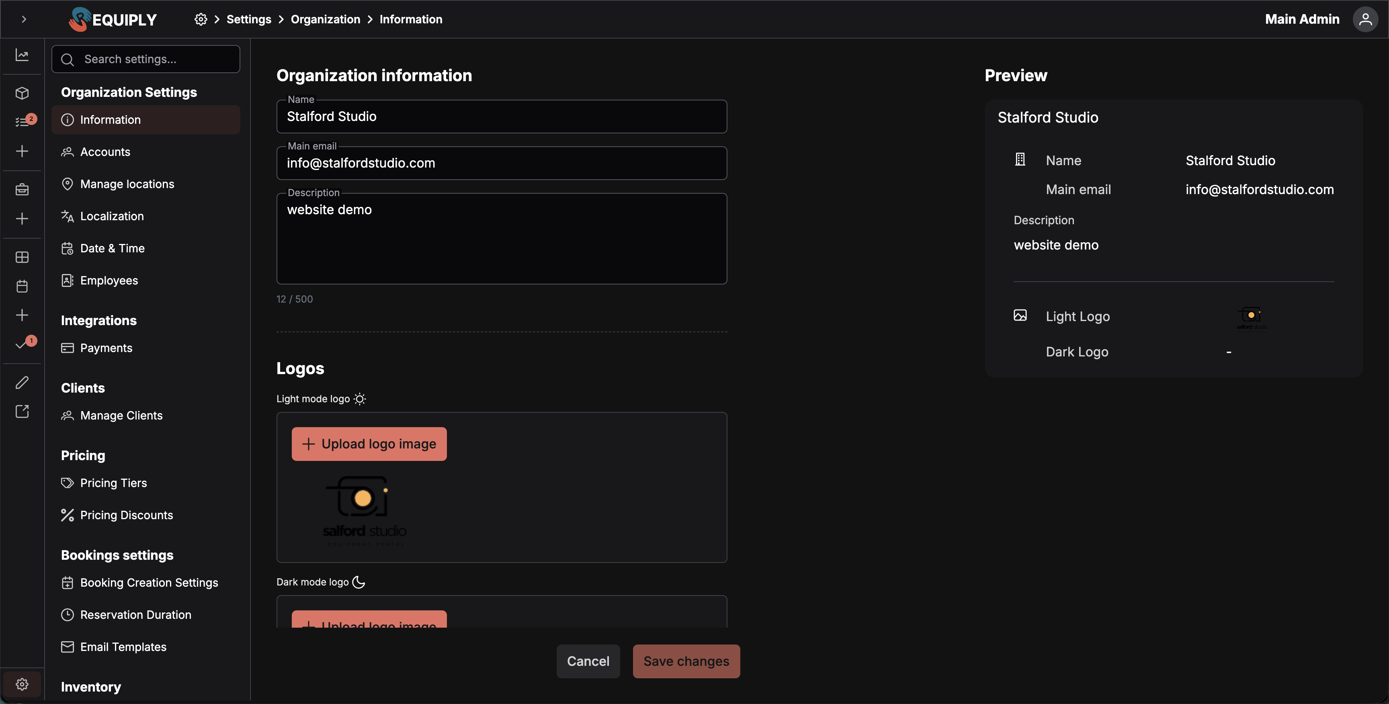Expand the sidebar with the top-left chevron

(x=24, y=19)
